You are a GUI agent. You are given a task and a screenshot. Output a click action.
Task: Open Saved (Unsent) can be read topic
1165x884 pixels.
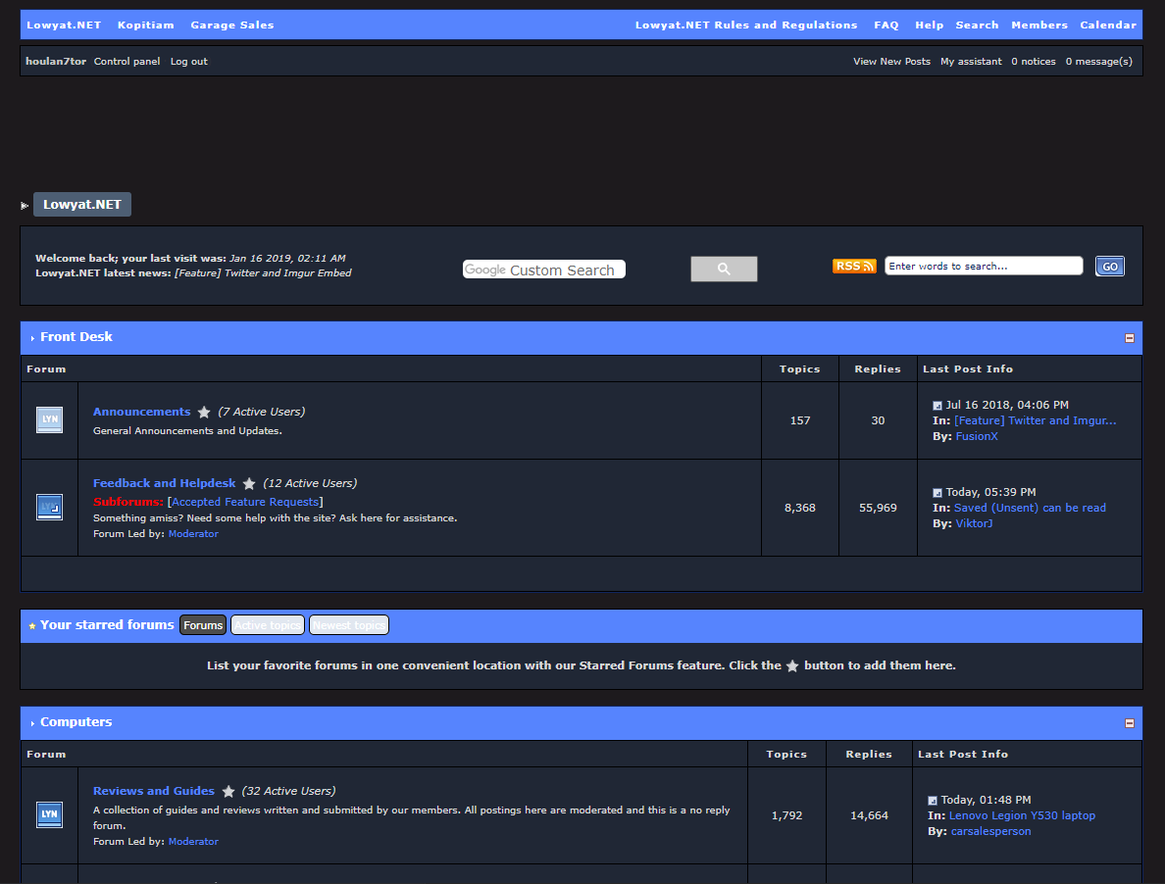point(1030,508)
